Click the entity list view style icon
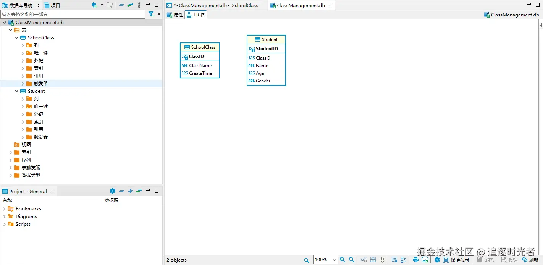Image resolution: width=543 pixels, height=265 pixels. [404, 260]
